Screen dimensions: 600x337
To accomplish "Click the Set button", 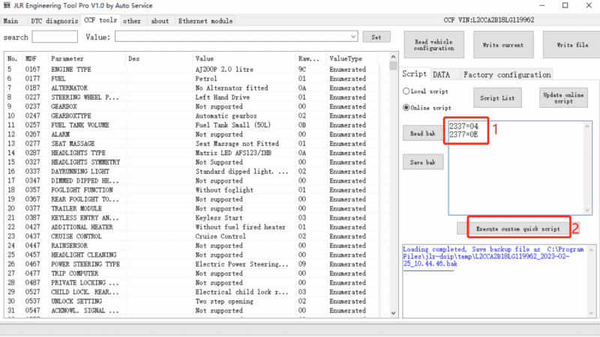I will pyautogui.click(x=376, y=37).
